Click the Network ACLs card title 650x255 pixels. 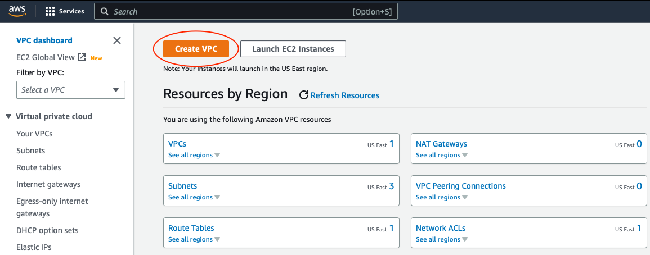(441, 228)
